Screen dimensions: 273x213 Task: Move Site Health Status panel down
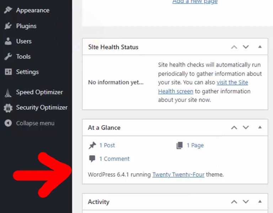click(246, 47)
